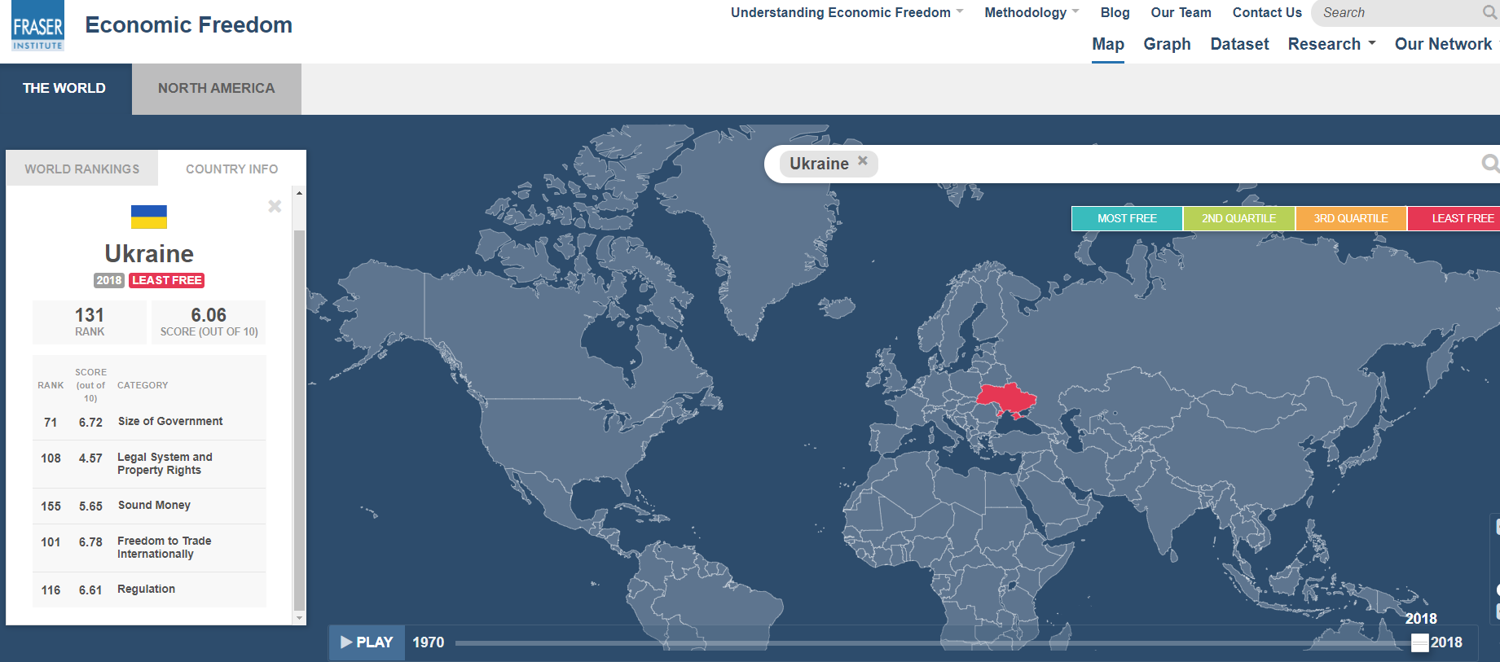The height and width of the screenshot is (662, 1500).
Task: Open the Contact Us page
Action: coord(1267,12)
